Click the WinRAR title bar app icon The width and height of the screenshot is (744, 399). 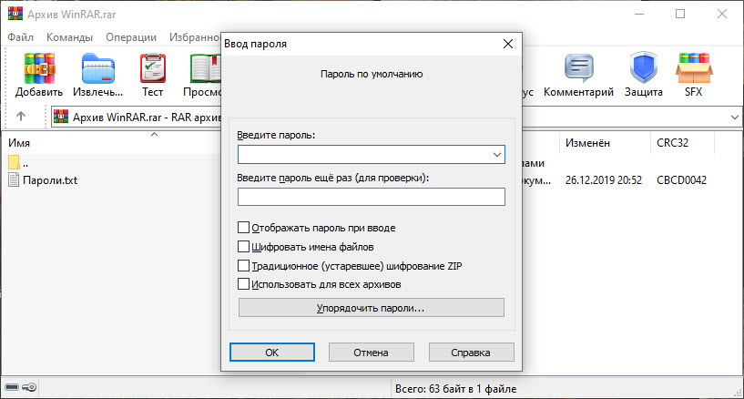tap(15, 14)
